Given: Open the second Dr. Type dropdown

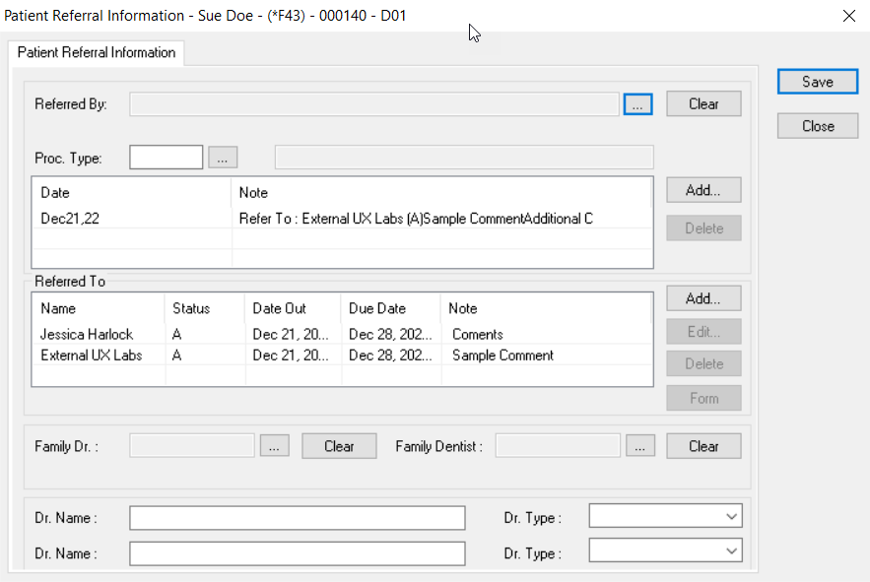Looking at the screenshot, I should (665, 550).
